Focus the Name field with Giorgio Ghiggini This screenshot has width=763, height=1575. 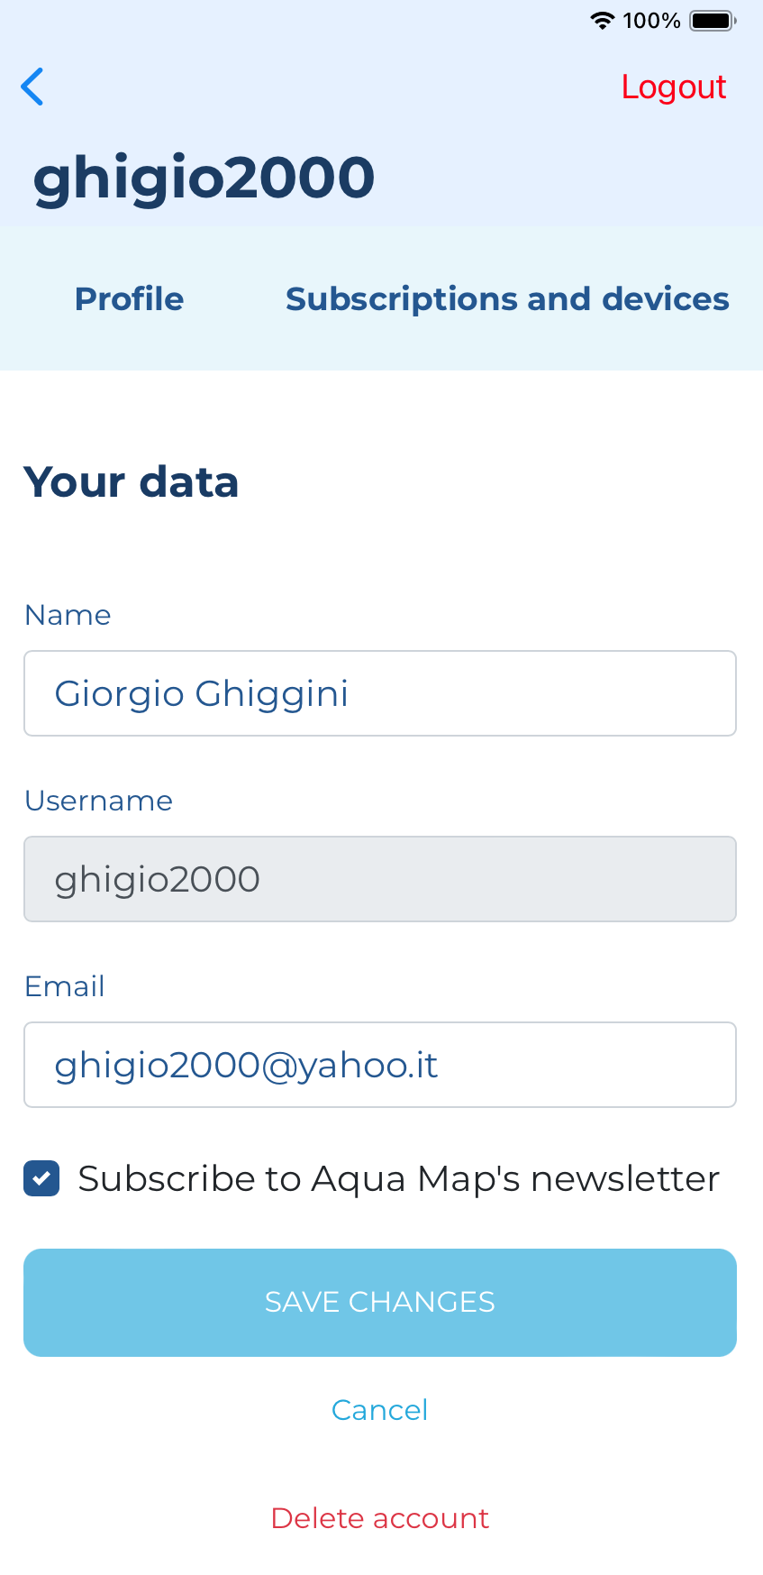(x=380, y=693)
